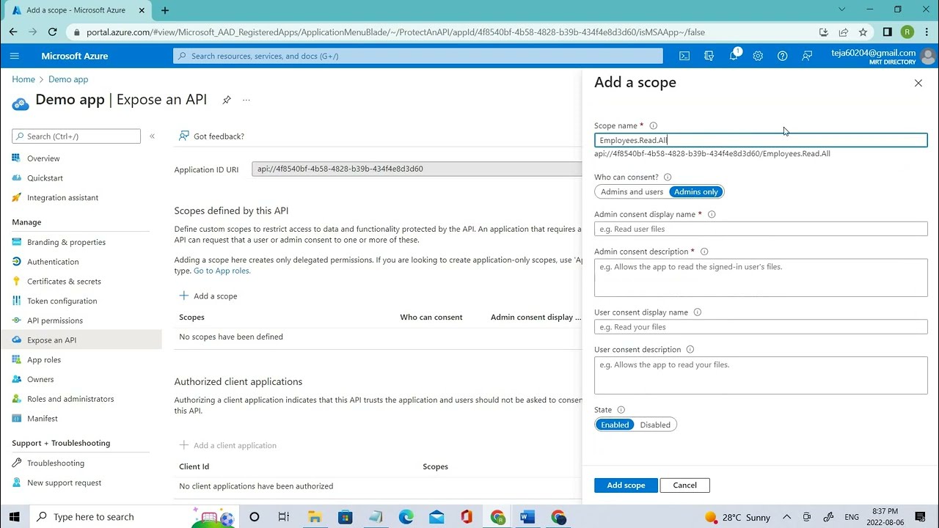Open portal settings gear
The width and height of the screenshot is (939, 528).
pyautogui.click(x=758, y=56)
